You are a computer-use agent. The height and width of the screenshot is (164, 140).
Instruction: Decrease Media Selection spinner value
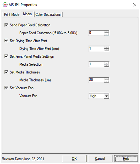[x=107, y=65]
